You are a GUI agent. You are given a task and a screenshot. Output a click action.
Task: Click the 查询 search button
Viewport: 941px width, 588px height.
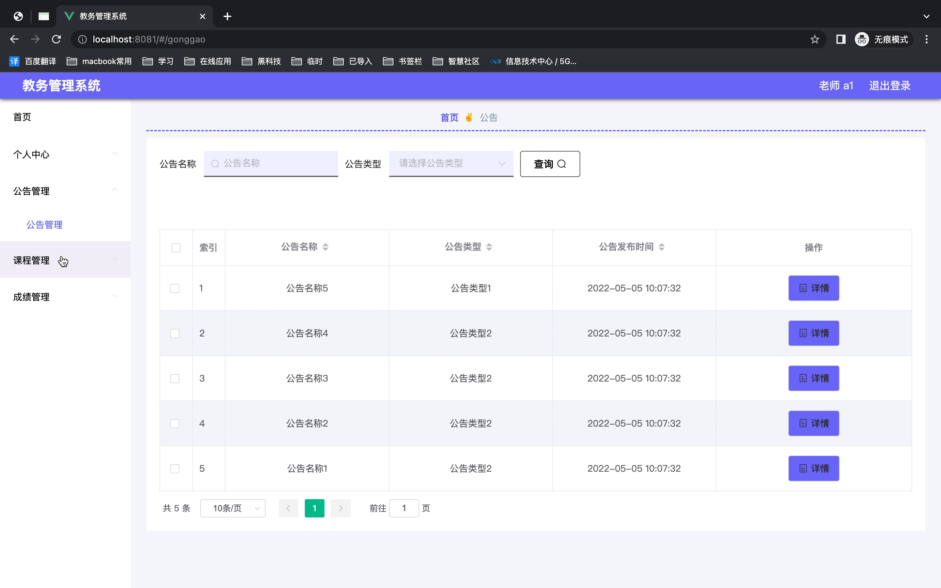coord(550,164)
